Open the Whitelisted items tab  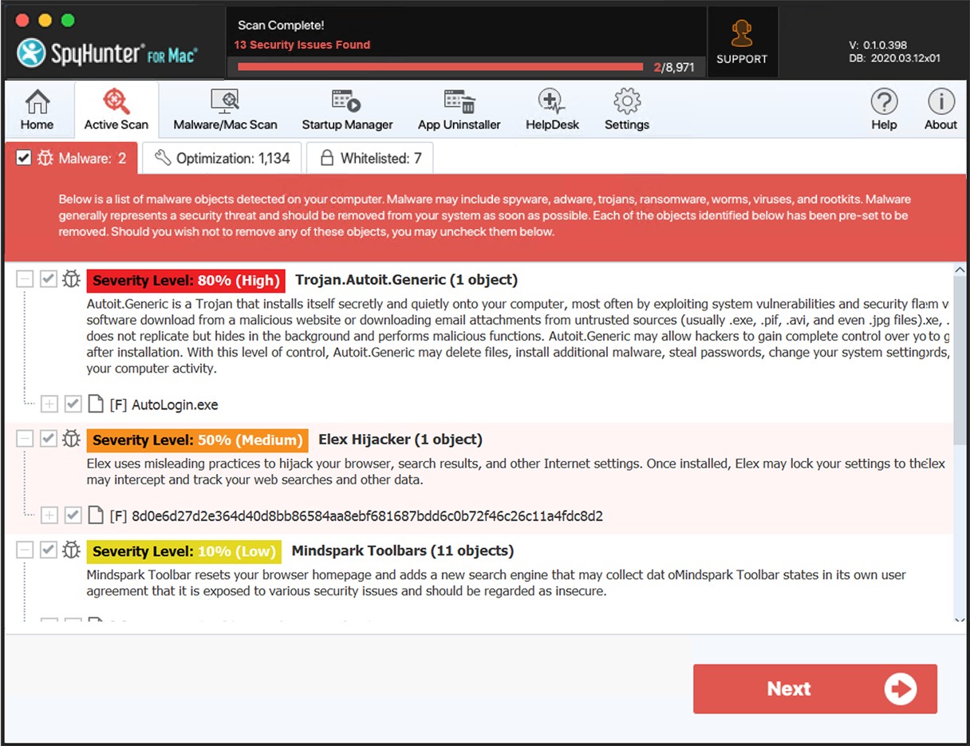point(369,157)
